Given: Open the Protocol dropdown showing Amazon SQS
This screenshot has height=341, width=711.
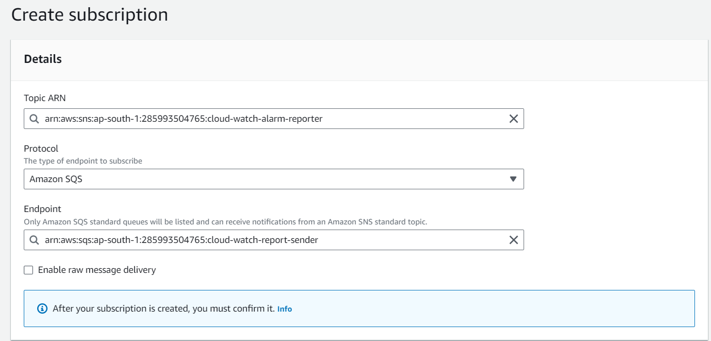Looking at the screenshot, I should coord(274,179).
